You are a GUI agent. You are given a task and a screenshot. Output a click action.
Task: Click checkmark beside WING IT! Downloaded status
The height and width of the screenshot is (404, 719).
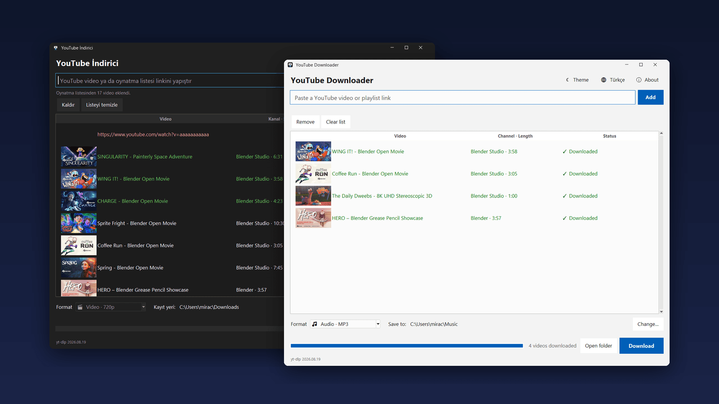pos(564,152)
